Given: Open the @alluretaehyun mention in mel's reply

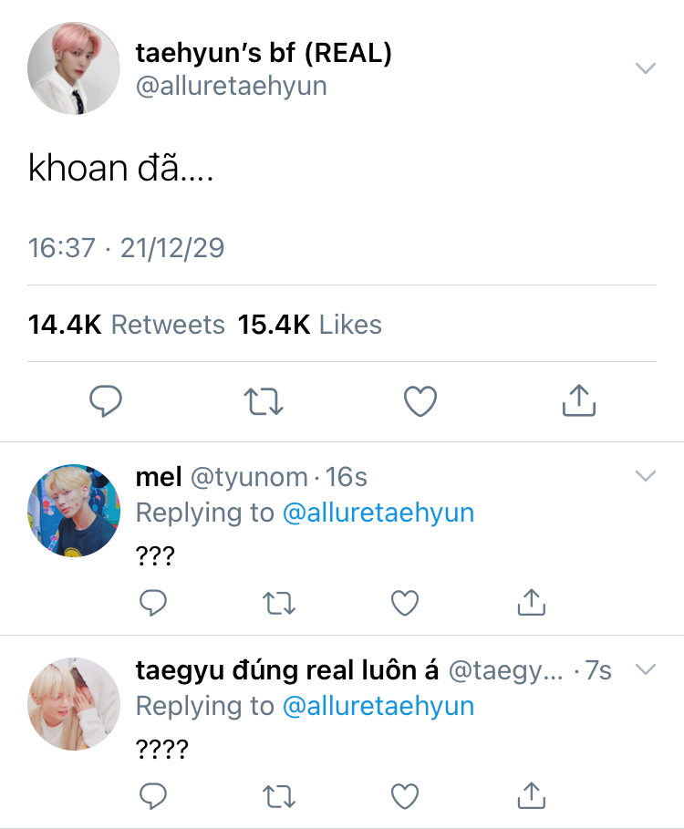Looking at the screenshot, I should (x=378, y=513).
